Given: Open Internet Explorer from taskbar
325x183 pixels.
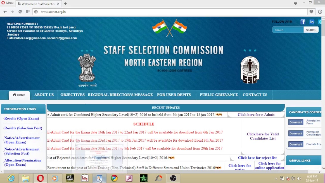Looking at the screenshot, I should [11, 178].
